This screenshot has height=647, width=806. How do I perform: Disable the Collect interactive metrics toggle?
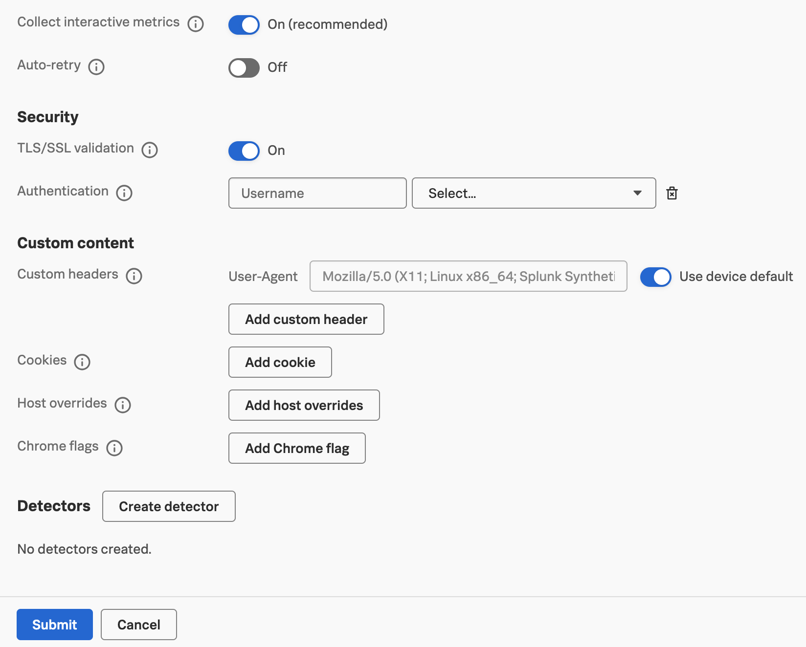coord(244,24)
